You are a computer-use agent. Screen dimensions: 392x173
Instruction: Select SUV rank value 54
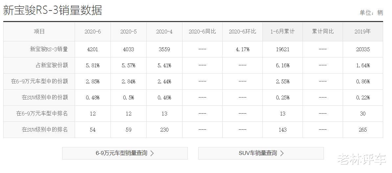point(93,130)
